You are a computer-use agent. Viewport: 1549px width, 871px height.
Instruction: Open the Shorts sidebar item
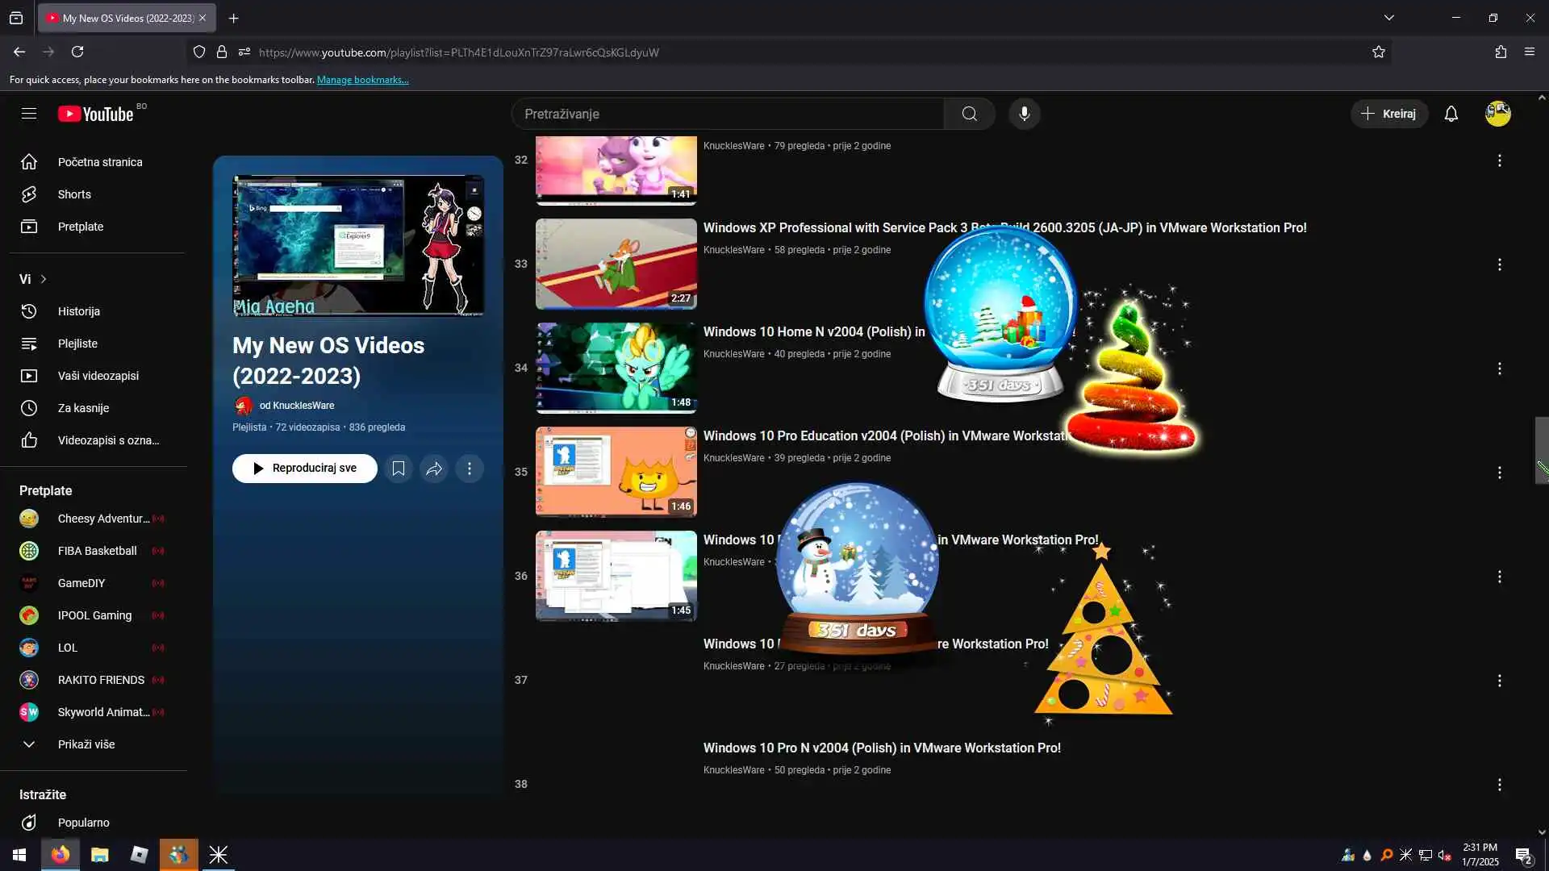[74, 194]
